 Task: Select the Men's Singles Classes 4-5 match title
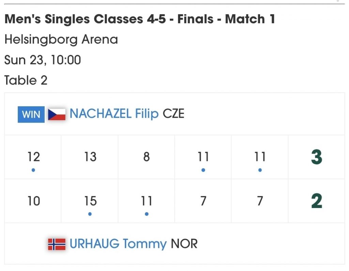(x=140, y=19)
